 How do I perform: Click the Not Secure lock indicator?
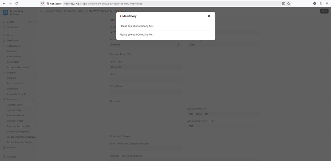54,3
